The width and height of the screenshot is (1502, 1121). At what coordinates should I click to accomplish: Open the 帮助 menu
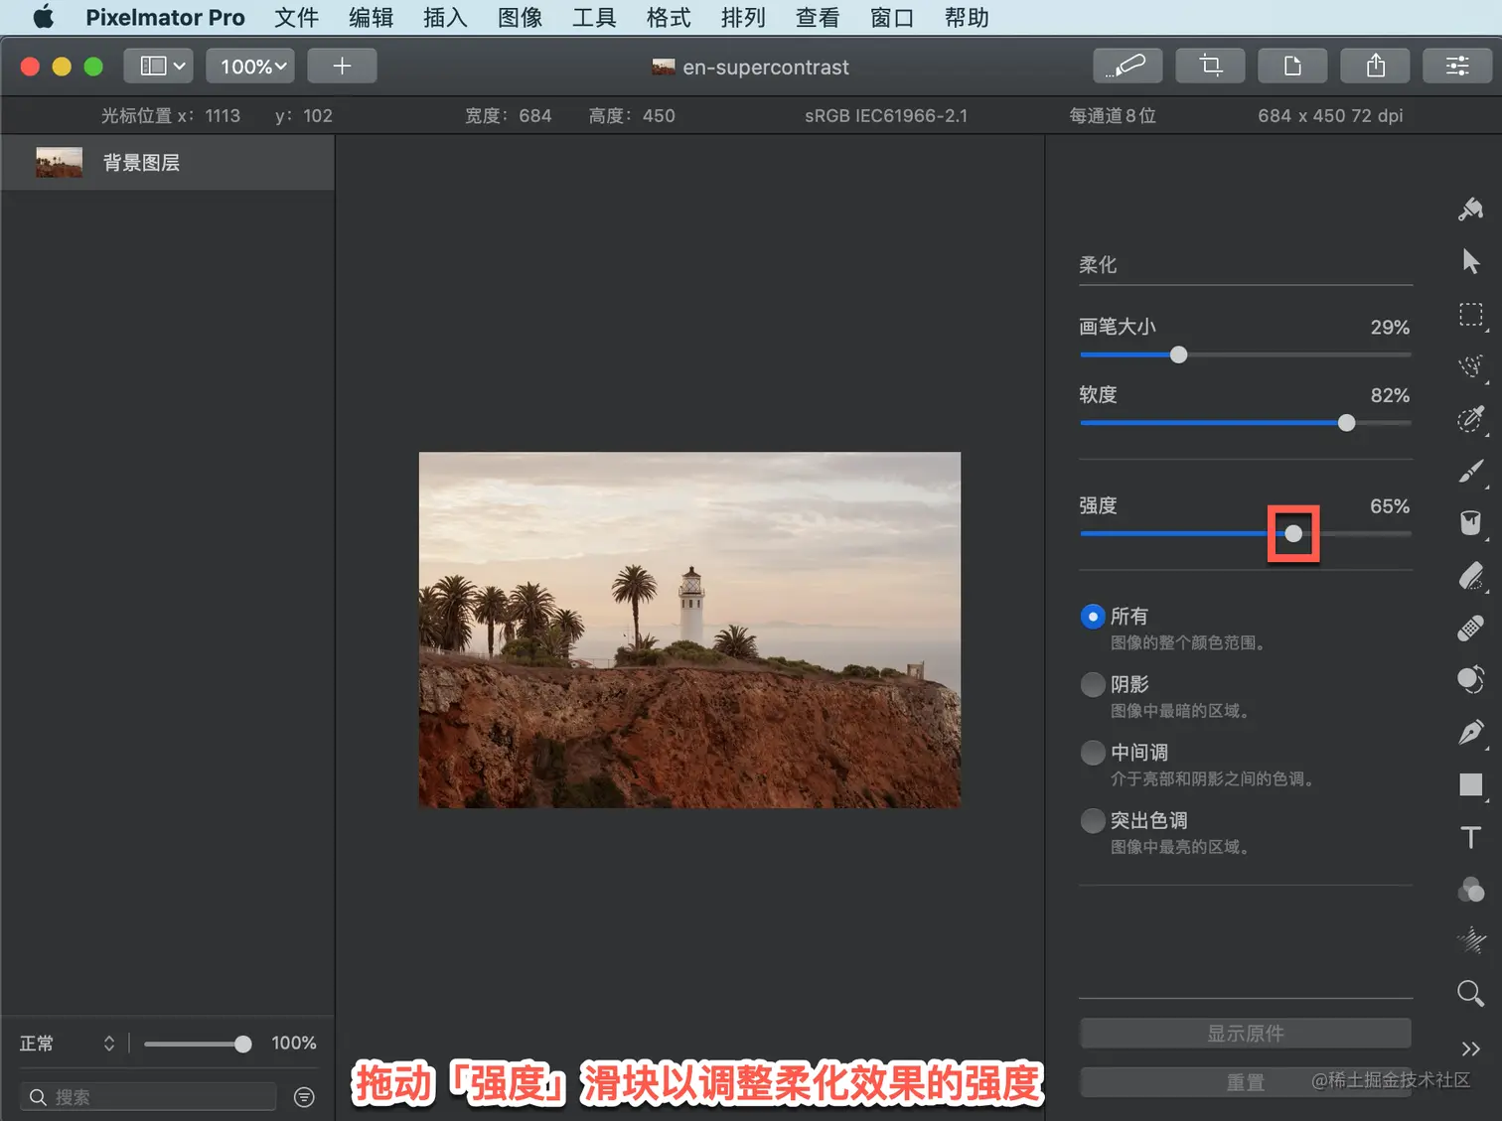tap(967, 18)
